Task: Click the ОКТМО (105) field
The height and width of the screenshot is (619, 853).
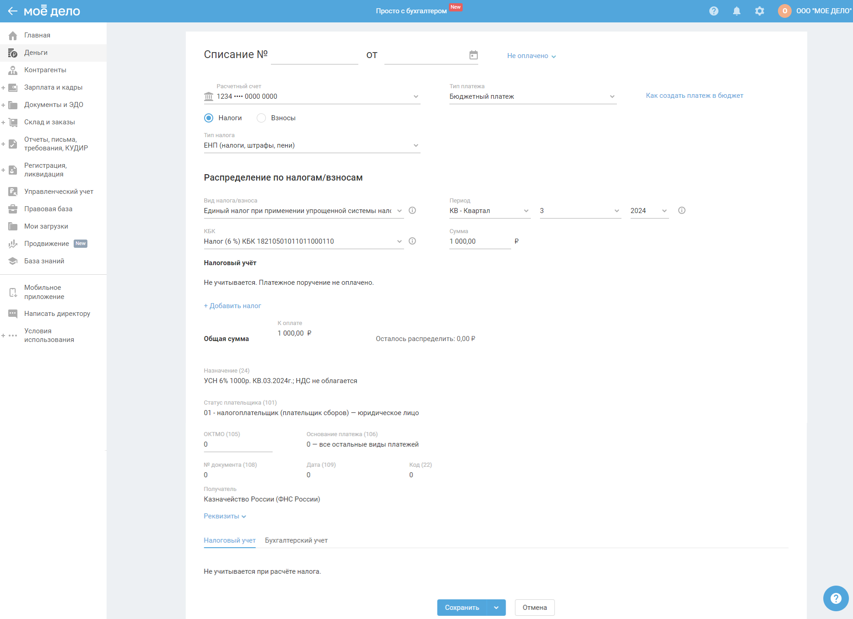Action: pyautogui.click(x=238, y=444)
